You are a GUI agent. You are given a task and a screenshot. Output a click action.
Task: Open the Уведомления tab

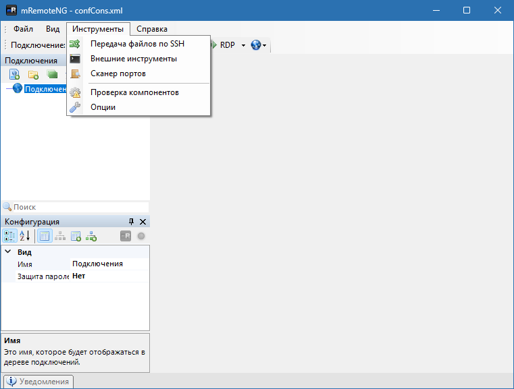click(x=38, y=382)
